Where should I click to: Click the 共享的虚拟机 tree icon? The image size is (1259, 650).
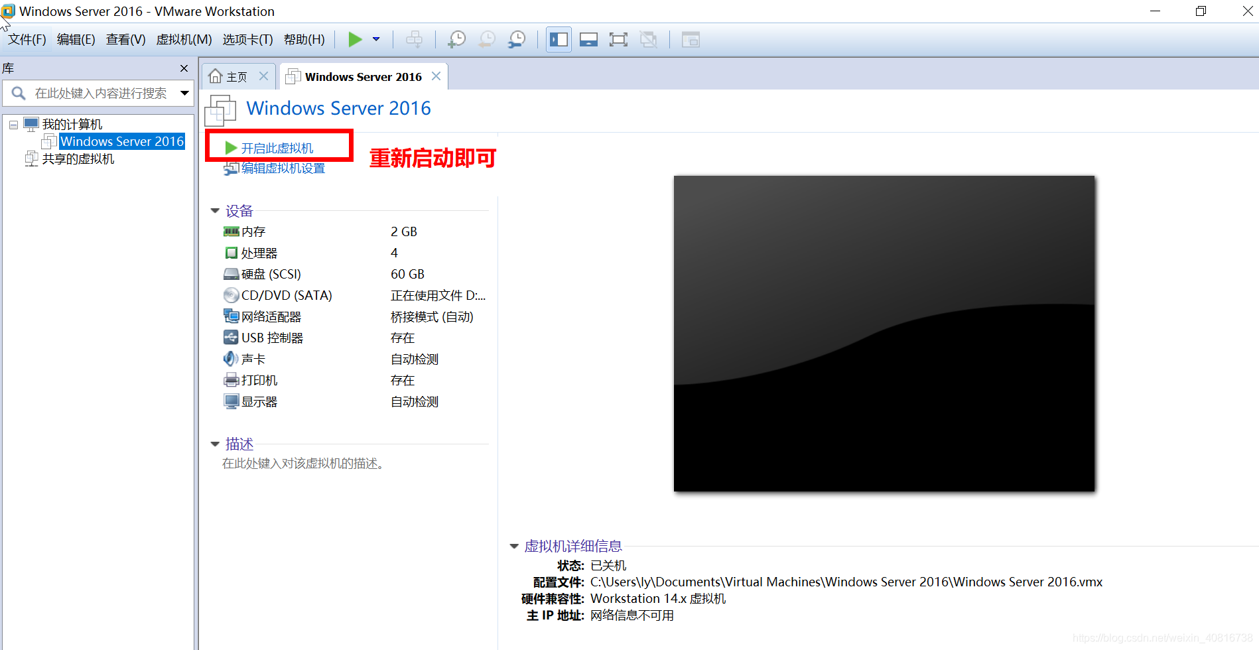coord(31,159)
